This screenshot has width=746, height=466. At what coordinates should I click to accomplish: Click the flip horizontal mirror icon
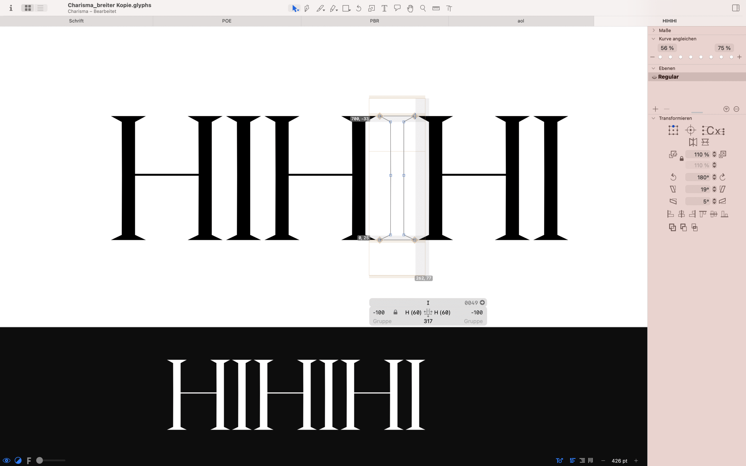pos(693,142)
